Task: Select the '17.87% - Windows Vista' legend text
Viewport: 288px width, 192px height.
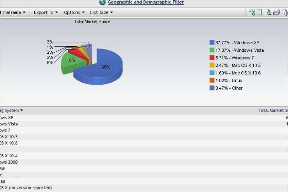Action: coord(239,50)
